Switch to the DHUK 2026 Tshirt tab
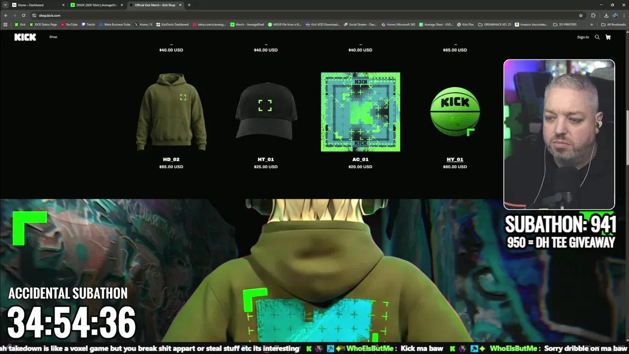Image resolution: width=629 pixels, height=354 pixels. [96, 5]
